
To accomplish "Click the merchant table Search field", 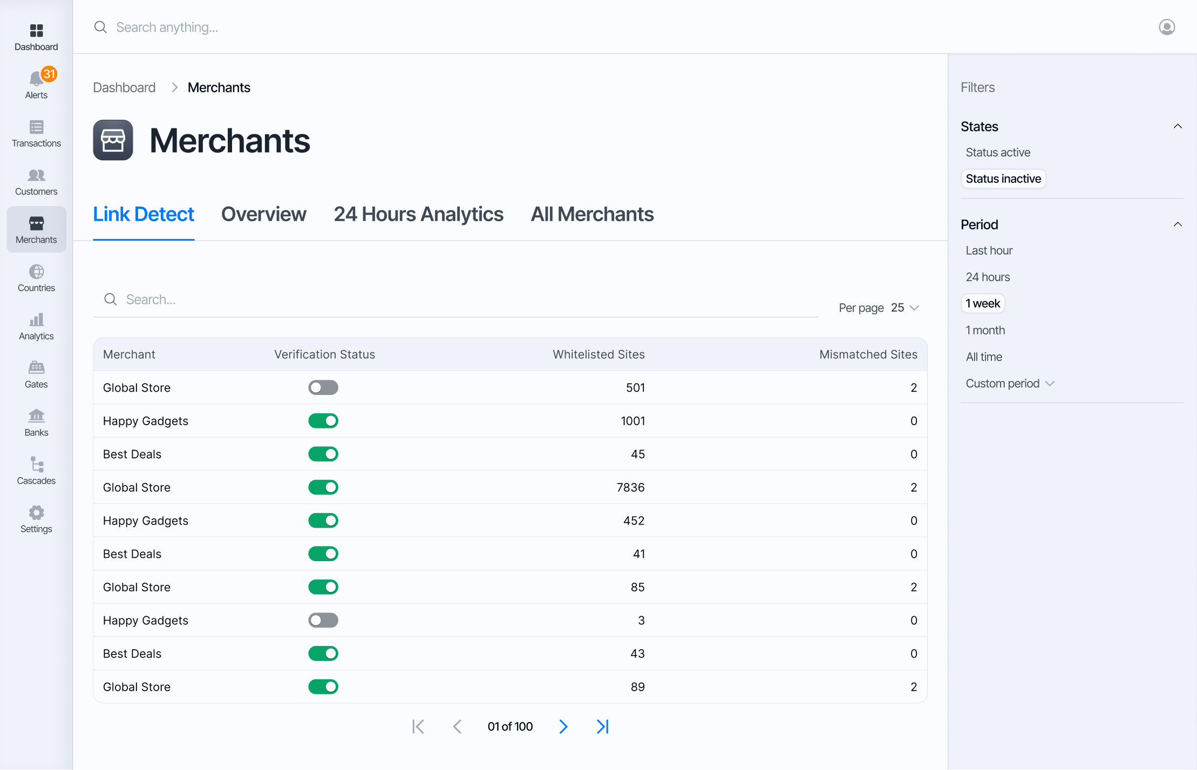I will [x=455, y=299].
